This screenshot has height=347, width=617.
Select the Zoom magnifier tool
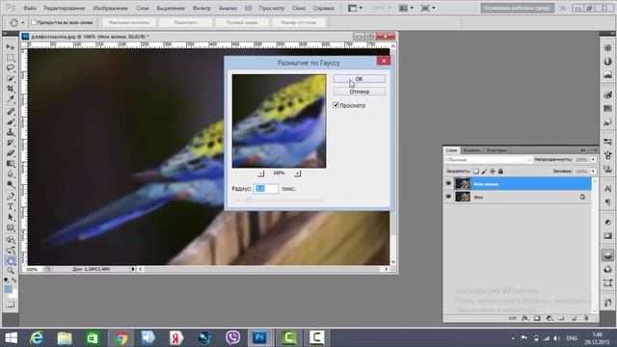point(11,271)
